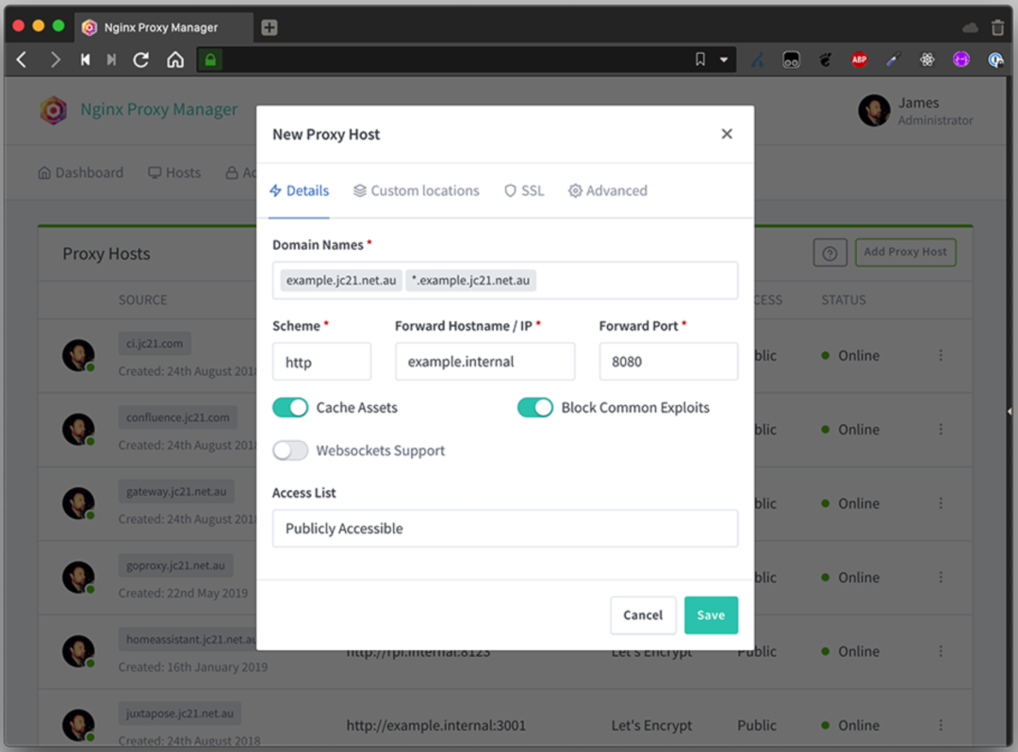Screen dimensions: 1018x752
Task: Click the bookmark icon in address bar
Action: (699, 59)
